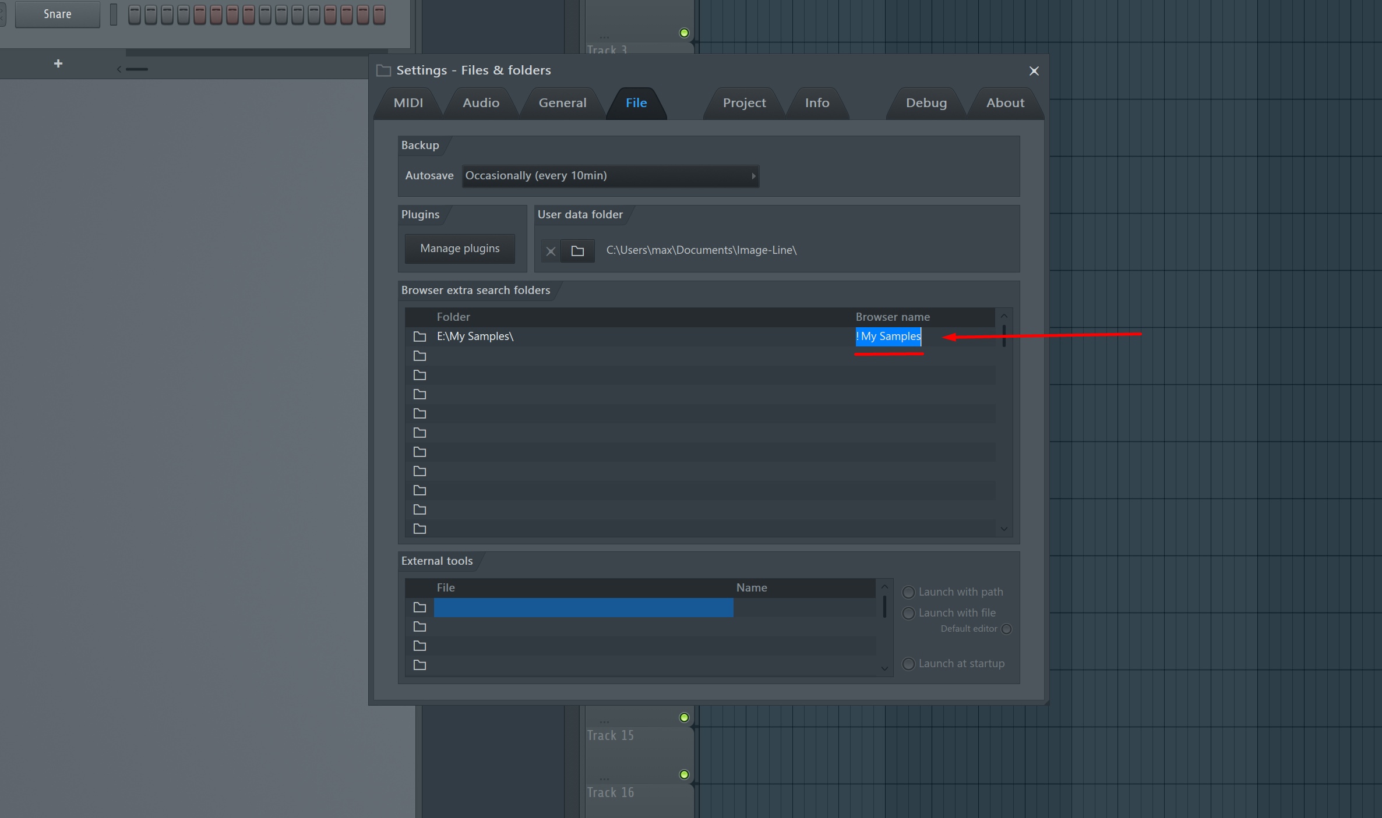The height and width of the screenshot is (818, 1382).
Task: Click the Name cell of highlighted External tools row
Action: (x=804, y=608)
